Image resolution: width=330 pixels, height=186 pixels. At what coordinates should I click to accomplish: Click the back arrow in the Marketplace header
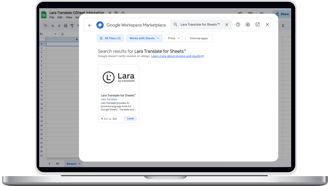tap(89, 25)
